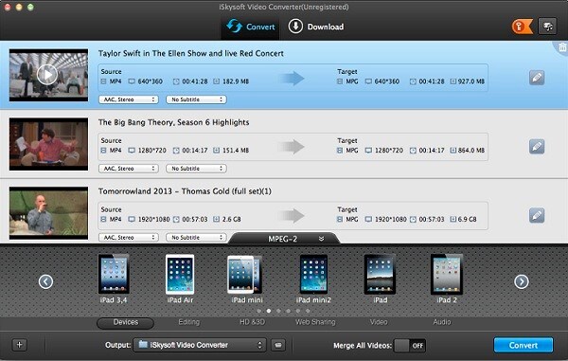Open the Video category tab
The image size is (568, 361).
click(x=379, y=322)
